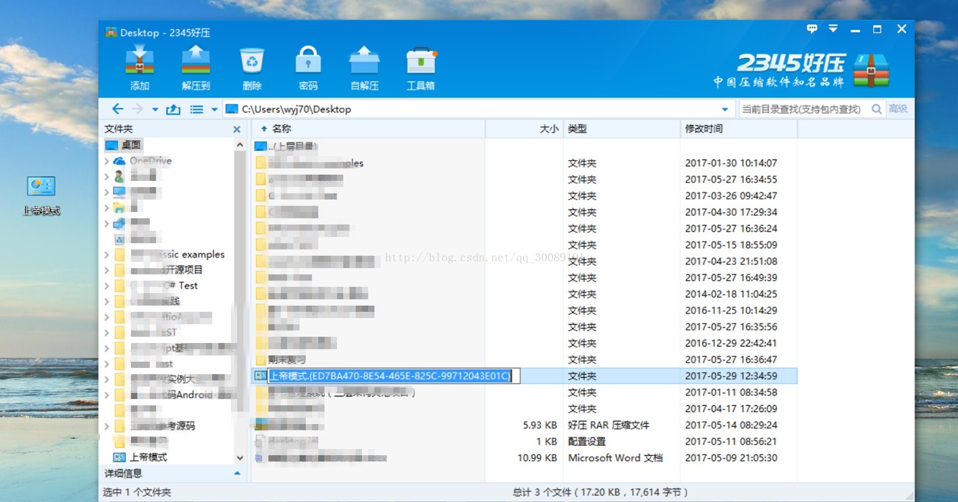This screenshot has height=502, width=958.
Task: Click the 期末复习 folder icon
Action: click(261, 359)
